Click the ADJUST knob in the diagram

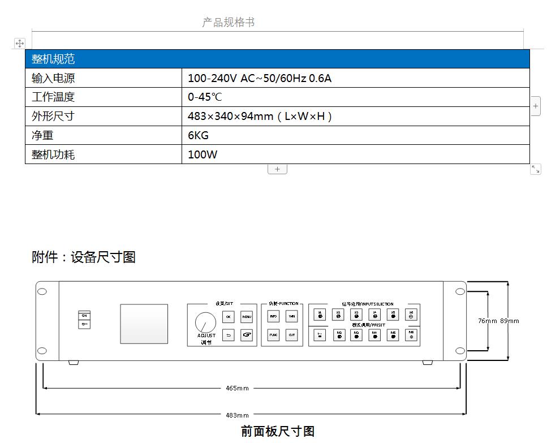[x=205, y=324]
